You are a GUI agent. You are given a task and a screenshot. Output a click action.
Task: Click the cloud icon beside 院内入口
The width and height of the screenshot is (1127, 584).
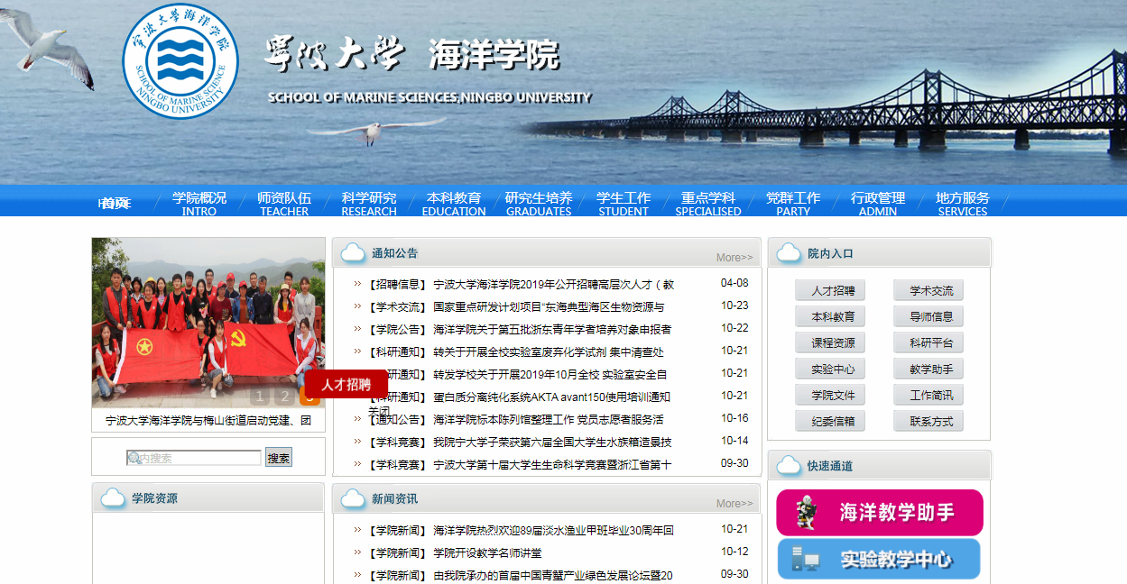789,253
